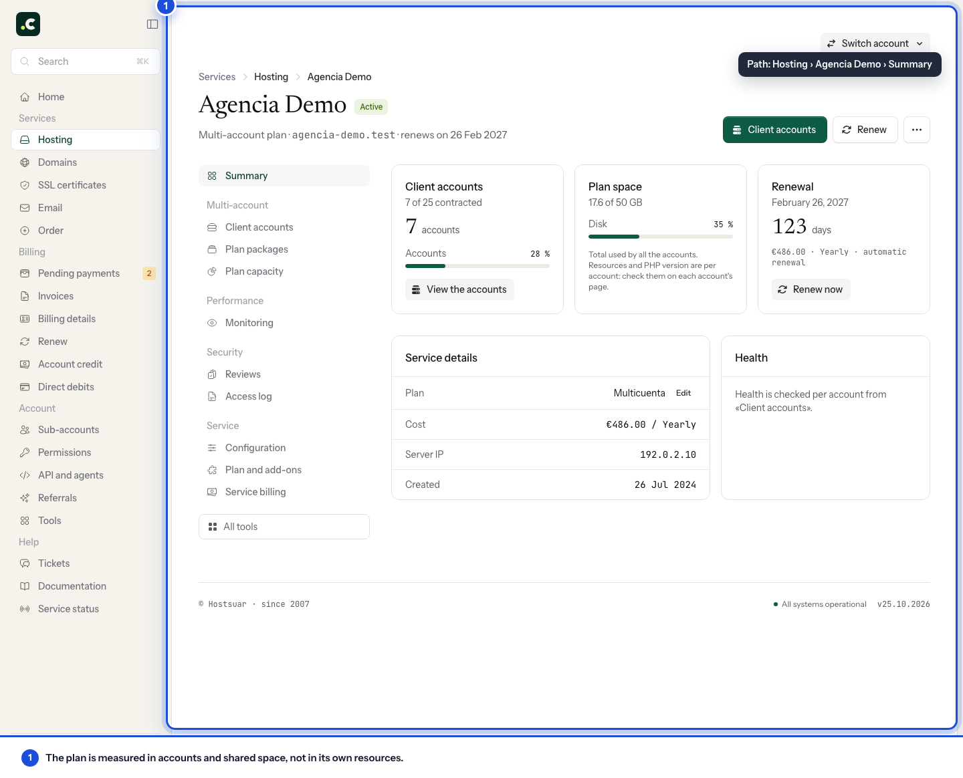Open Sub-accounts entry
963x778 pixels.
click(86, 430)
